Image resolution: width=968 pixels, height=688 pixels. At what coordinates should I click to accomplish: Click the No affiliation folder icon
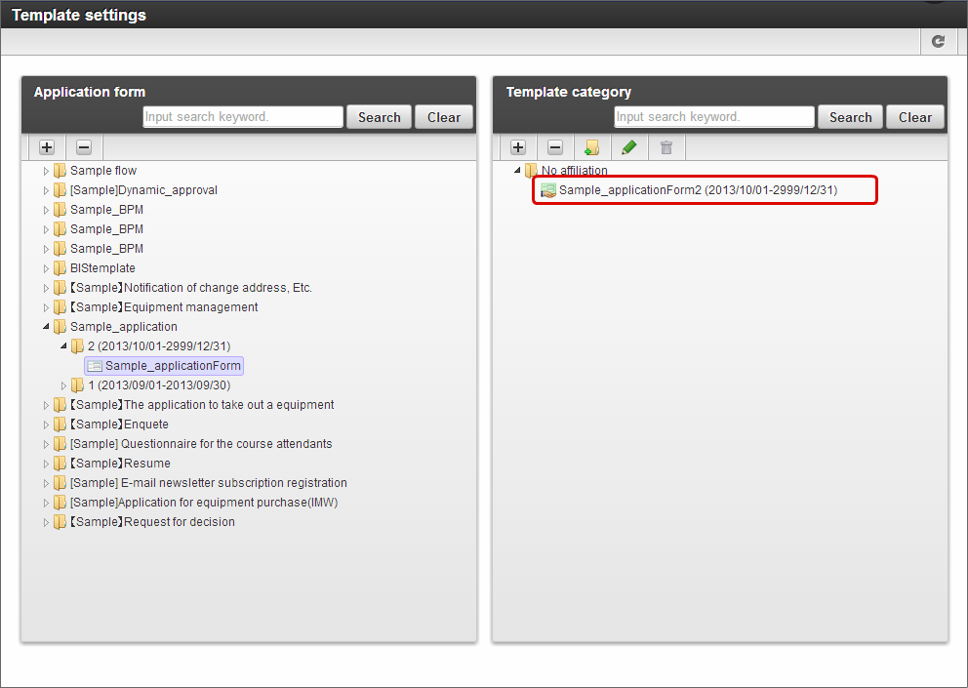tap(531, 171)
